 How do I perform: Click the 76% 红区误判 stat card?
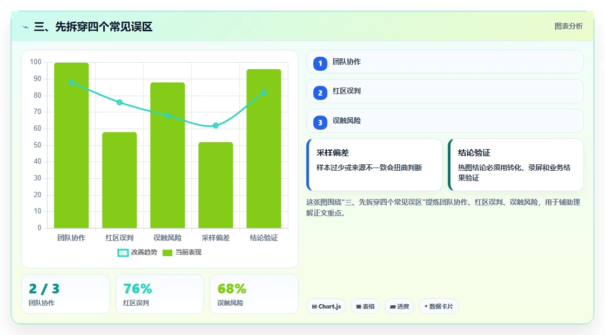point(160,294)
